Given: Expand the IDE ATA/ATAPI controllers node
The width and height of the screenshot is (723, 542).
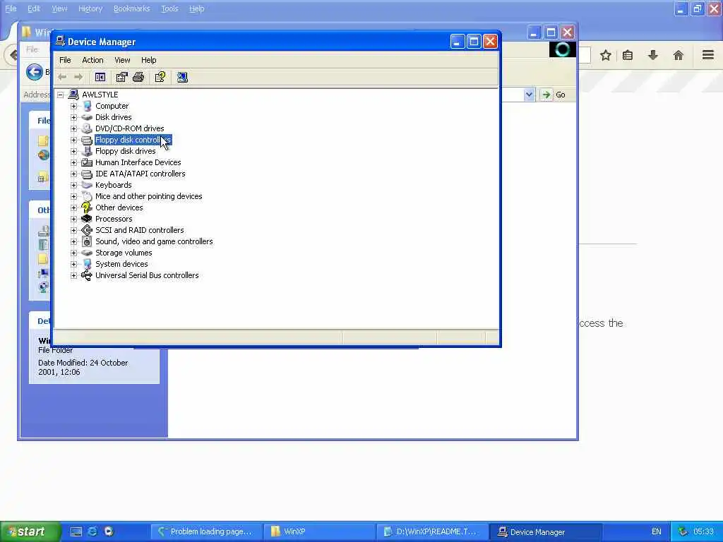Looking at the screenshot, I should coord(73,174).
